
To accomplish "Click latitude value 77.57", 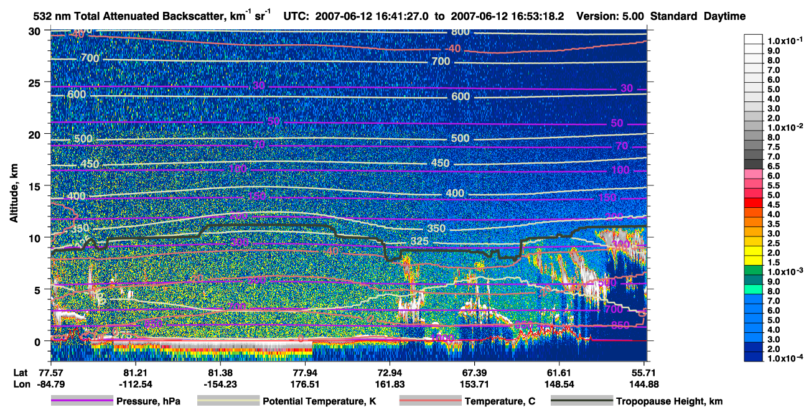I will pyautogui.click(x=50, y=372).
